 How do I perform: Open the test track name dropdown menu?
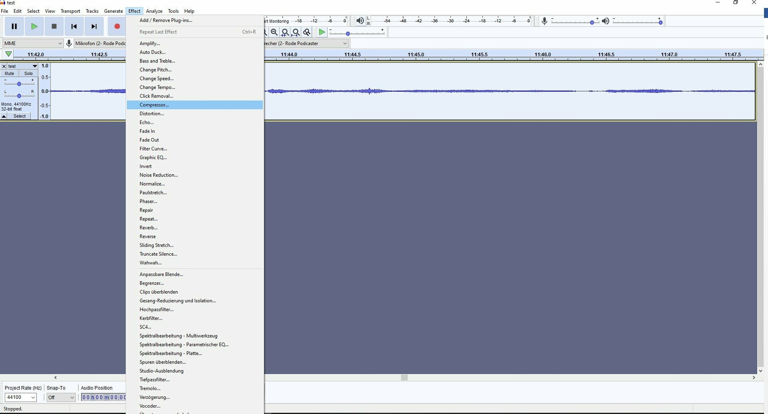pos(22,66)
